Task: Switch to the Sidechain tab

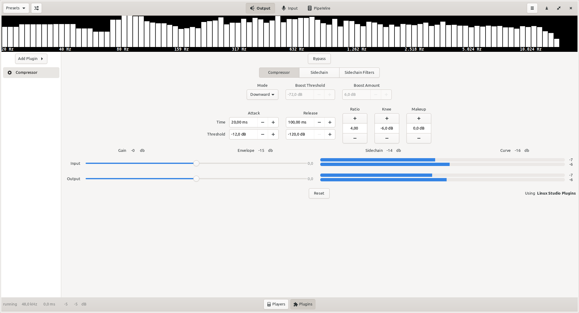Action: click(319, 73)
